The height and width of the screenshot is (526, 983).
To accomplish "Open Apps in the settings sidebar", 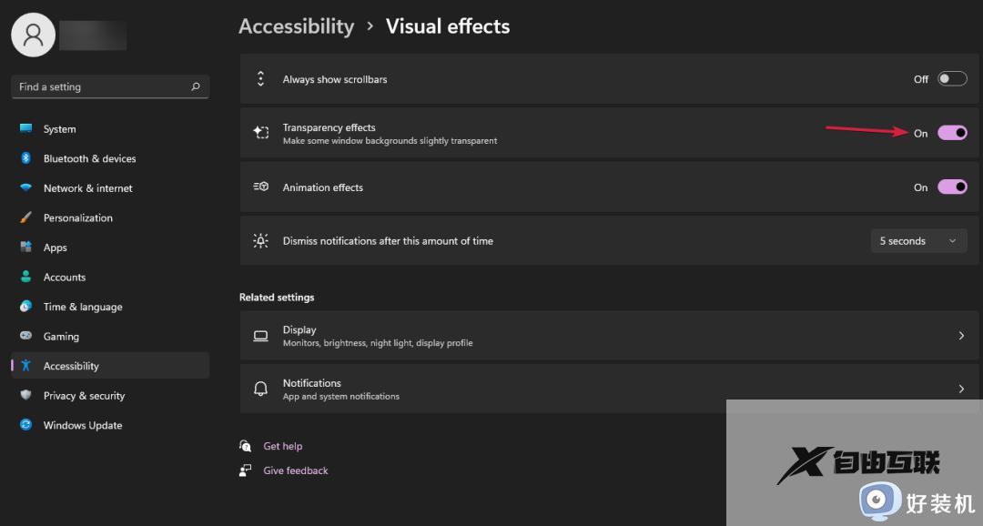I will pos(56,248).
